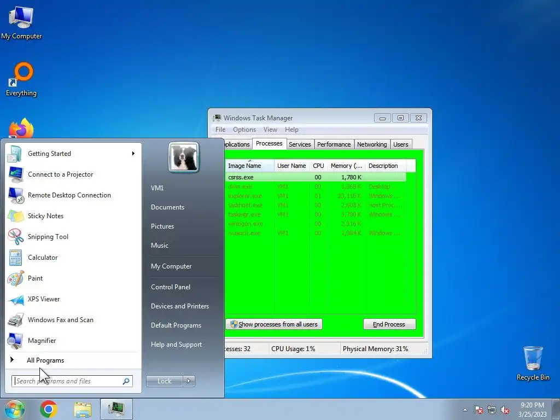Click the search magnifier icon in Start menu
Screen dimensions: 560x420
(x=126, y=381)
